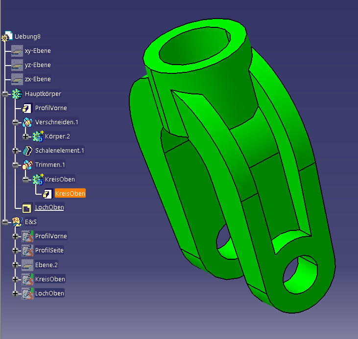Viewport: 358px width, 339px height.
Task: Expand the ProfilVorne sketch node under E&S
Action: 15,236
